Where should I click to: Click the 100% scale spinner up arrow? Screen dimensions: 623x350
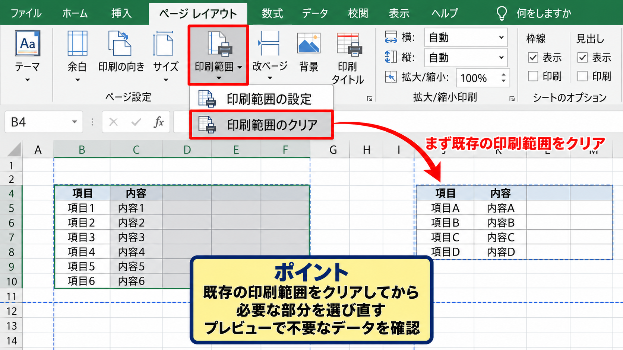point(503,74)
